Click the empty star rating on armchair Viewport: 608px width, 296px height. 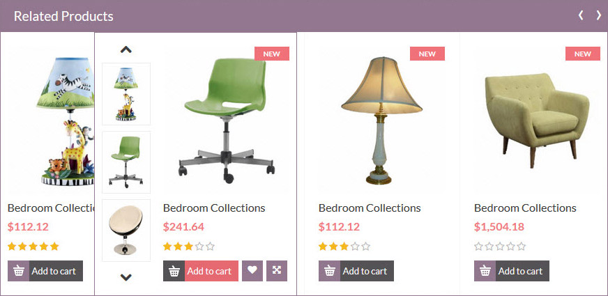pos(500,247)
